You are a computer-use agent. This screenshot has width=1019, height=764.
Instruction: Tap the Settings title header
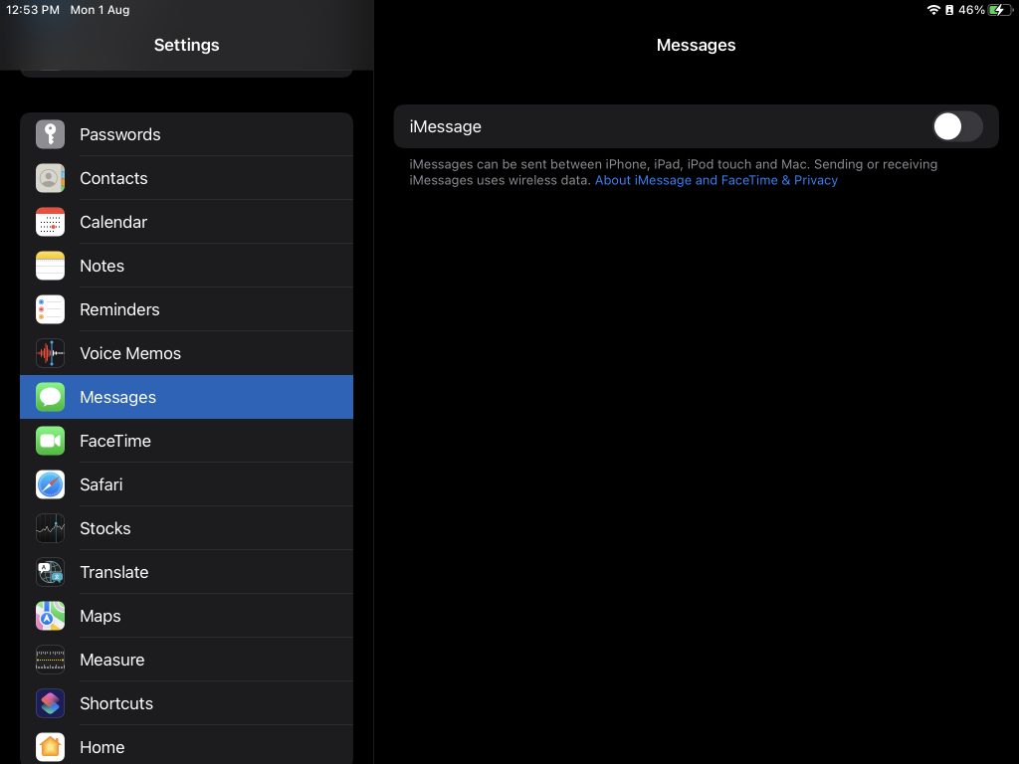[x=186, y=45]
